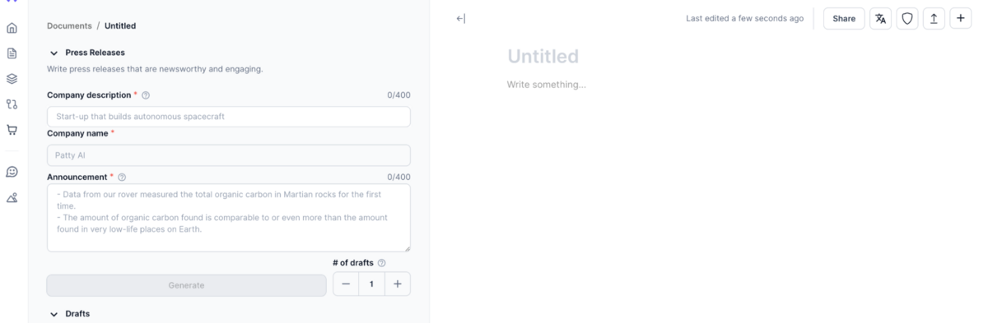Click the Share button

pyautogui.click(x=844, y=19)
